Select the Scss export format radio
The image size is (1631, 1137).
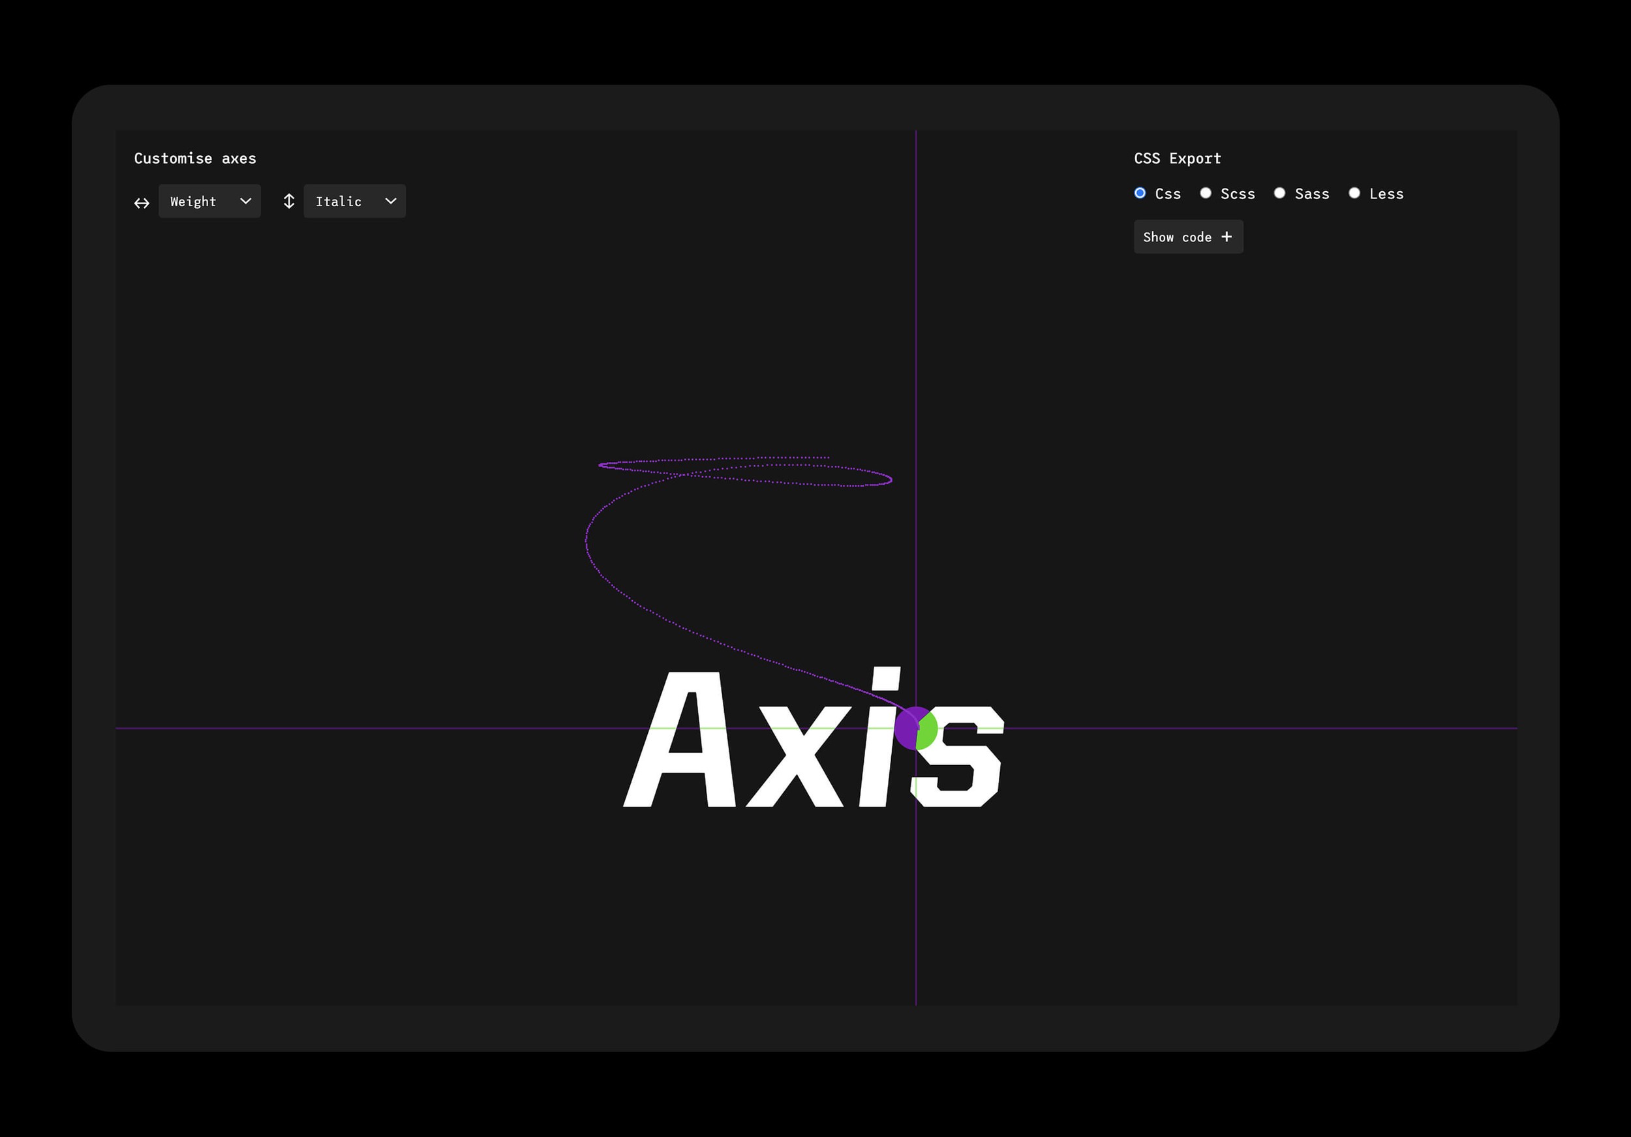(1206, 193)
